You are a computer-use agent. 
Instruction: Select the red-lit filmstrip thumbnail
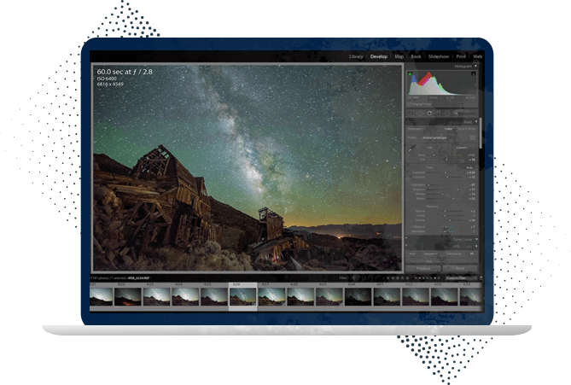128,295
